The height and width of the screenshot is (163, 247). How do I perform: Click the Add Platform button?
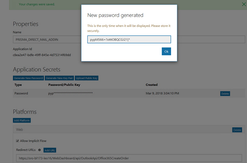coord(22,120)
